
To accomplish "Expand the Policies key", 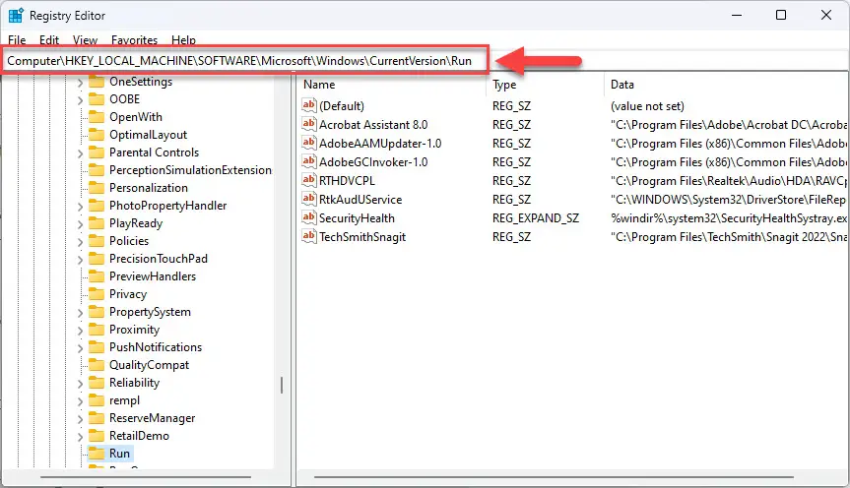I will pyautogui.click(x=80, y=242).
